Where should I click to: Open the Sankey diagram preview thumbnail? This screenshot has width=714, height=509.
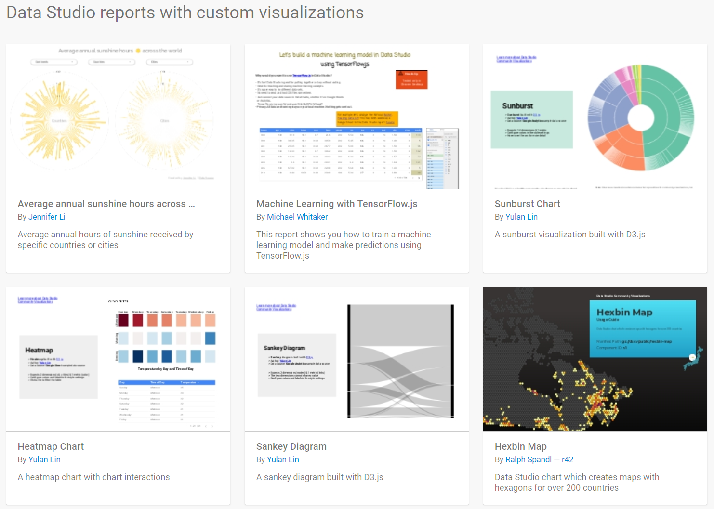357,359
